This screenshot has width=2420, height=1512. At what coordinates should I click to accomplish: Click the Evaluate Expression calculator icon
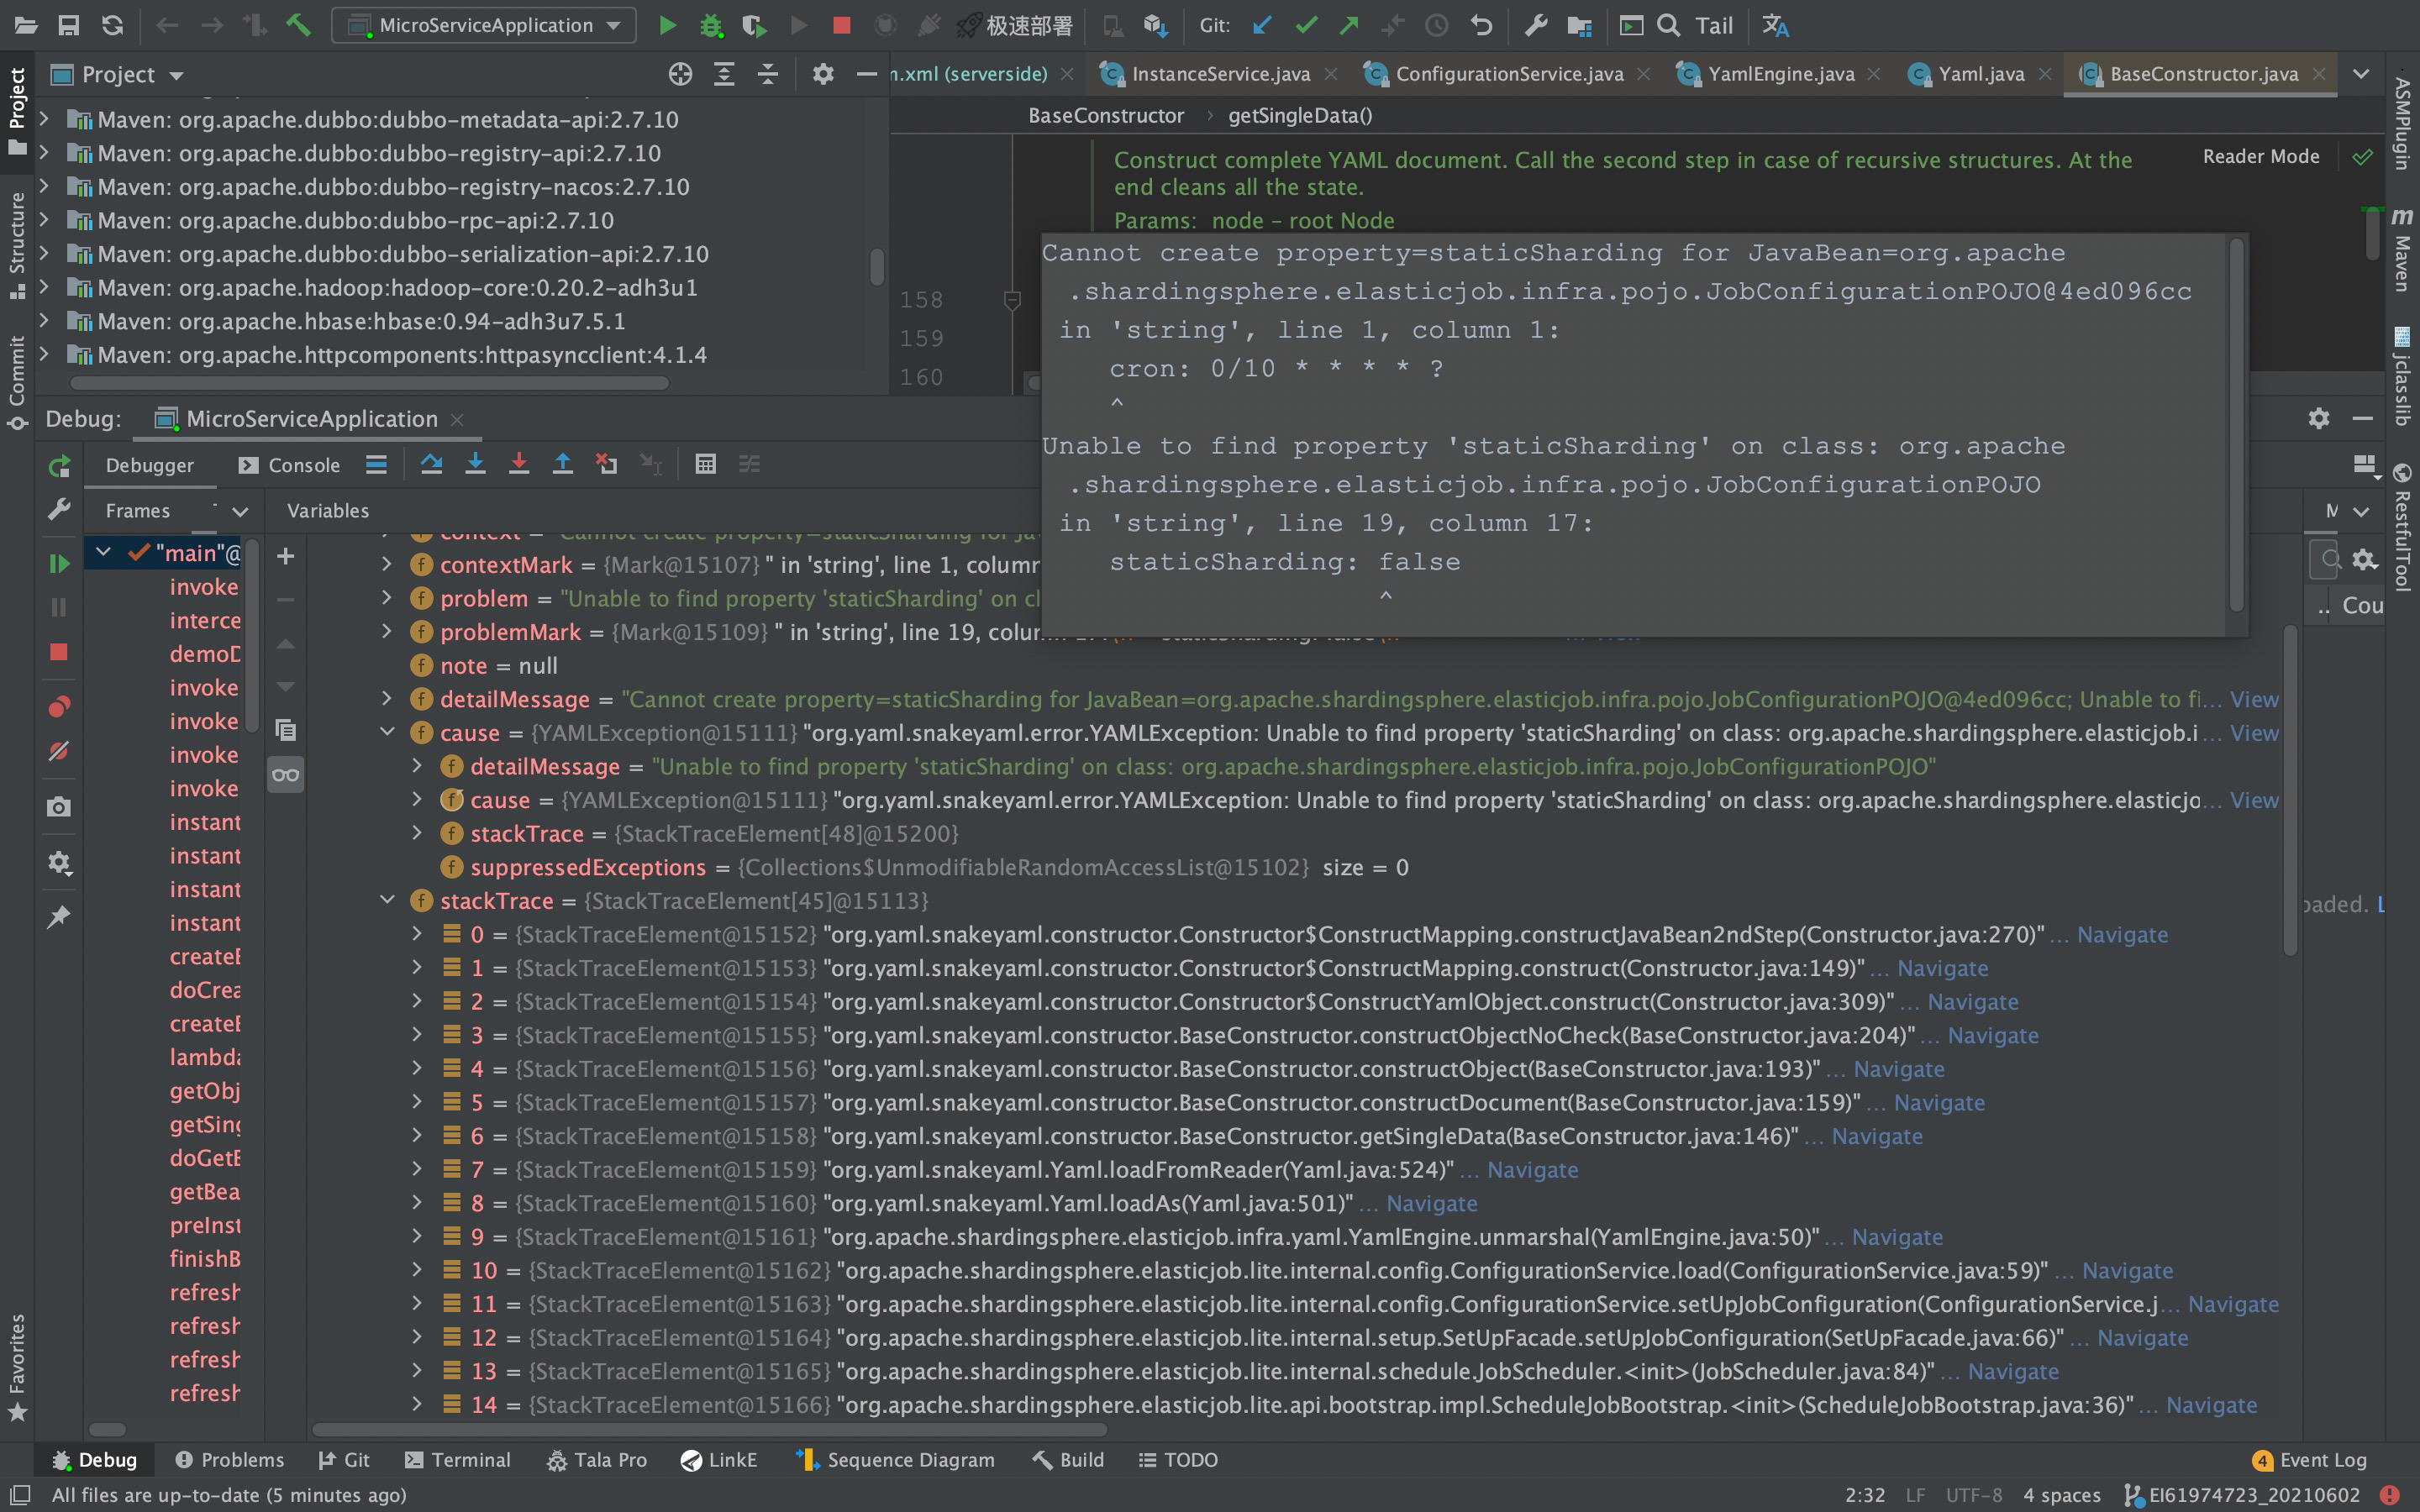coord(706,464)
